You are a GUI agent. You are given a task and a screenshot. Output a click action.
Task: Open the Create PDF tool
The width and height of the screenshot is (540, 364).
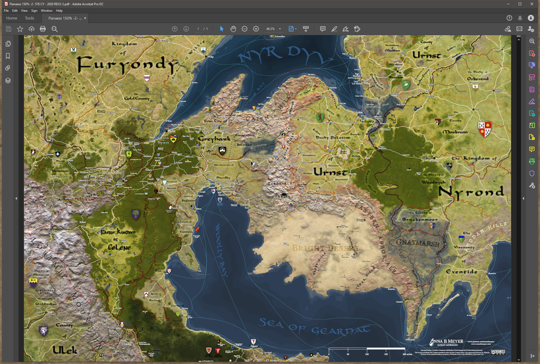tap(531, 53)
